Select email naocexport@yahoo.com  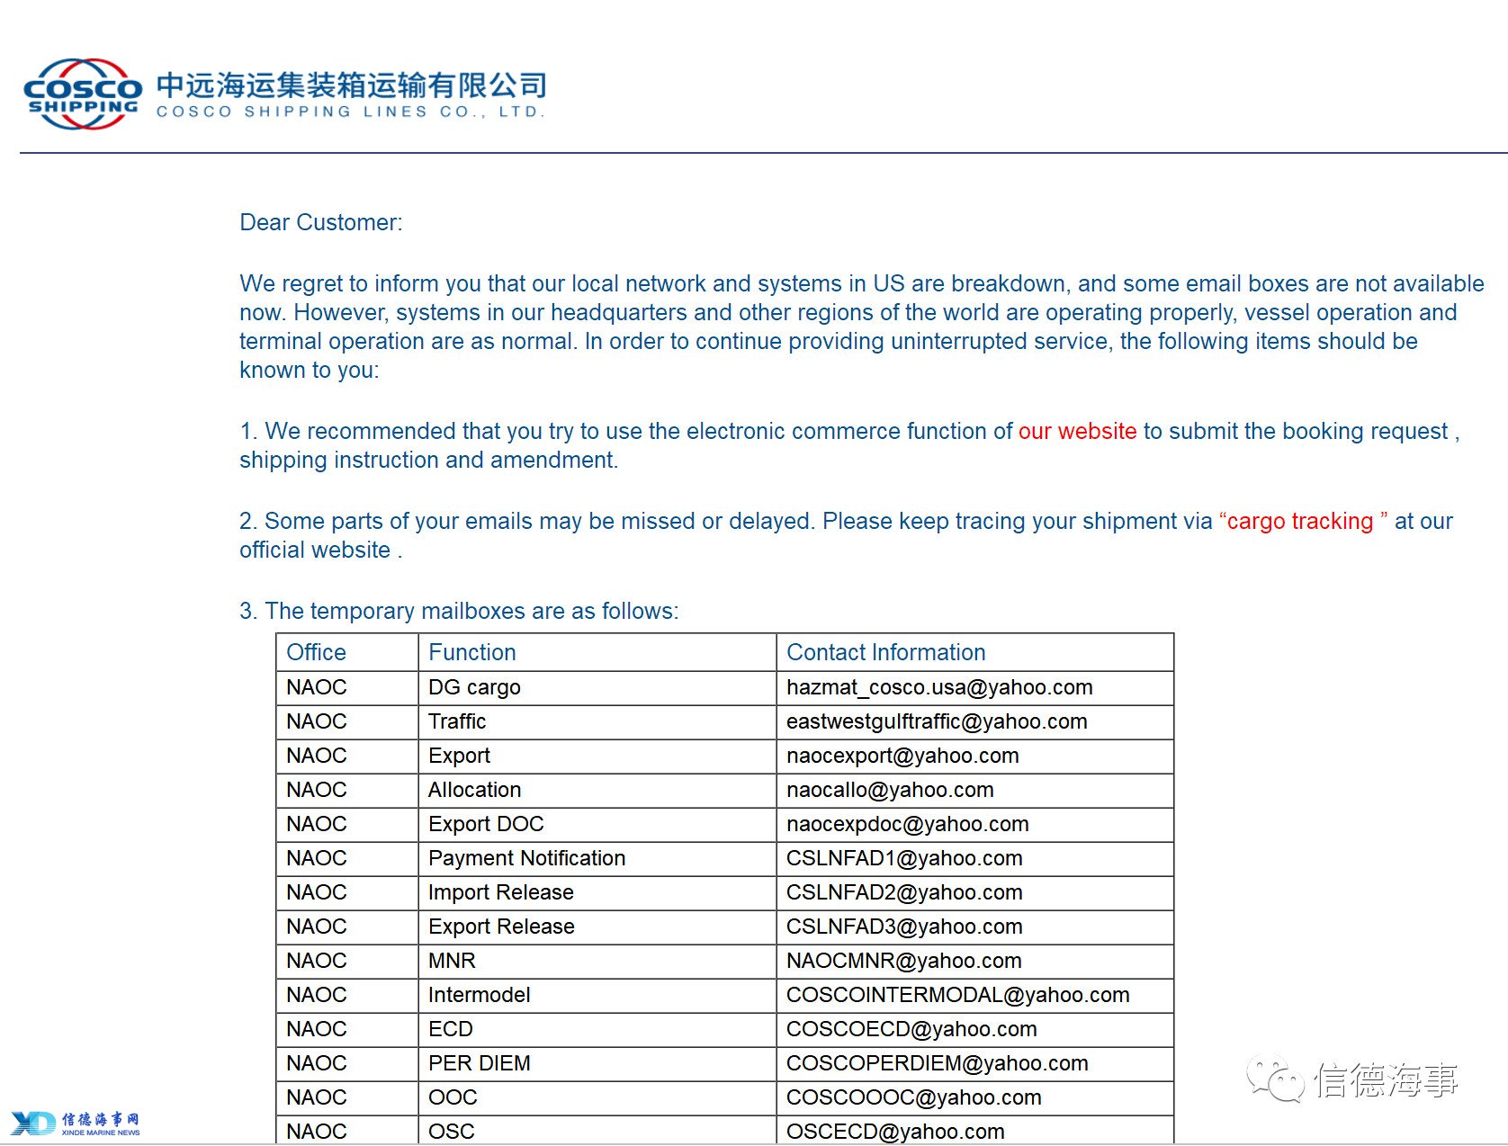[902, 756]
